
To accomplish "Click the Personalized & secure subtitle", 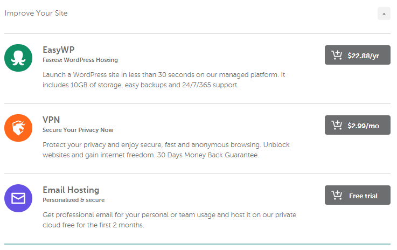I will tap(74, 200).
